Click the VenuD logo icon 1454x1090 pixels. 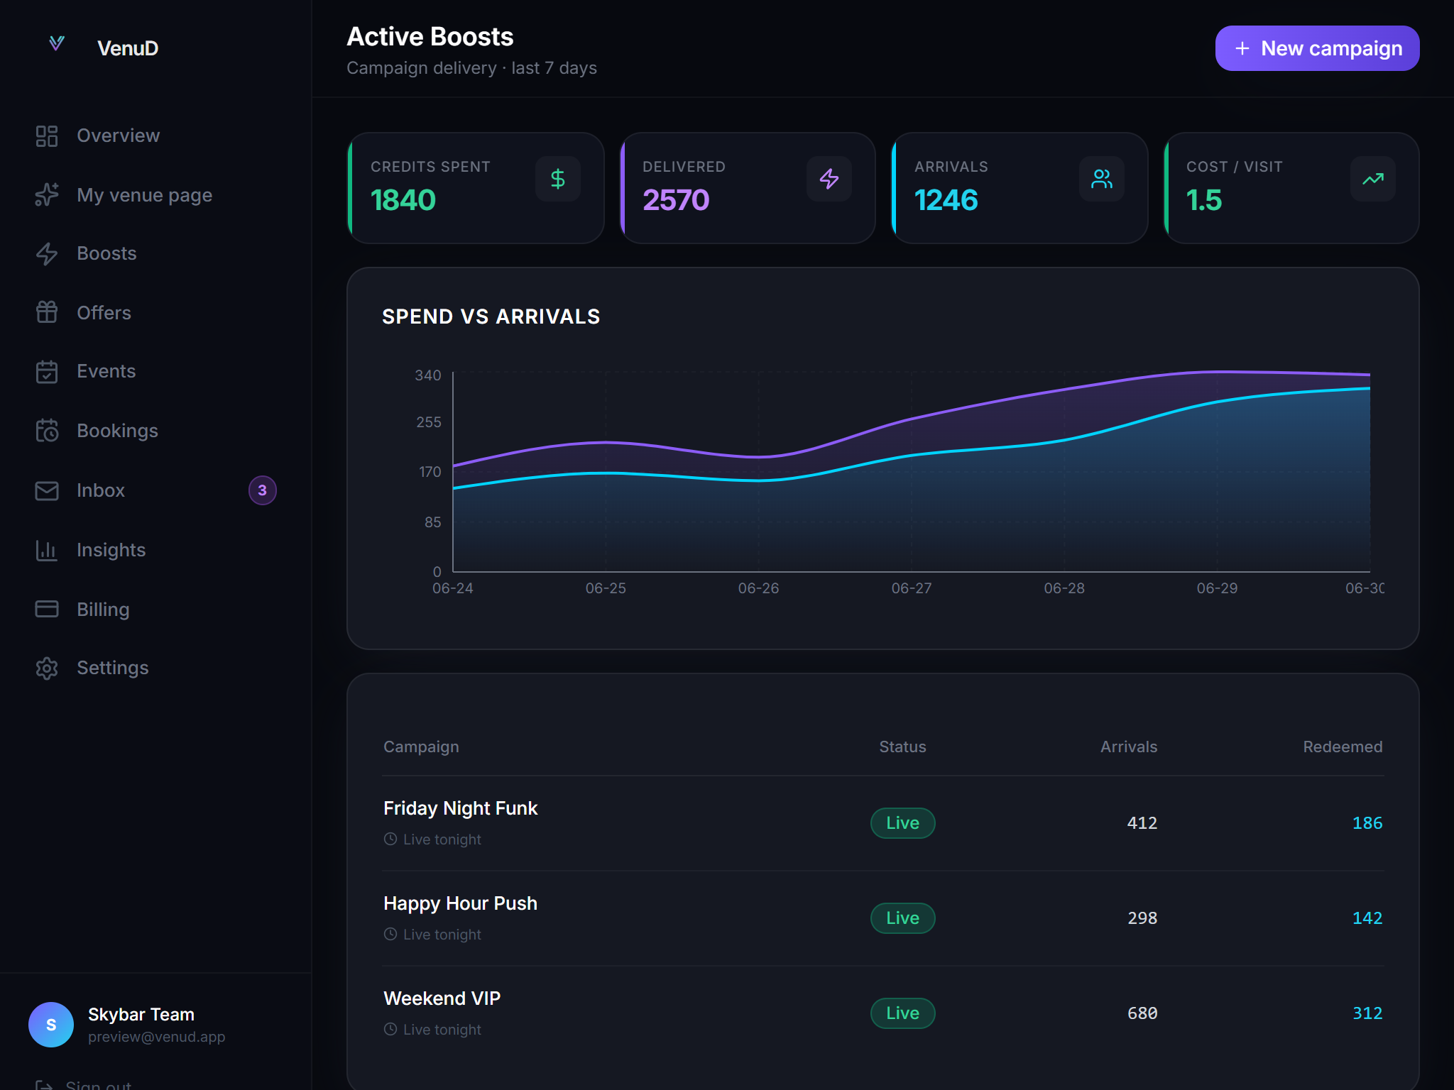pyautogui.click(x=57, y=44)
